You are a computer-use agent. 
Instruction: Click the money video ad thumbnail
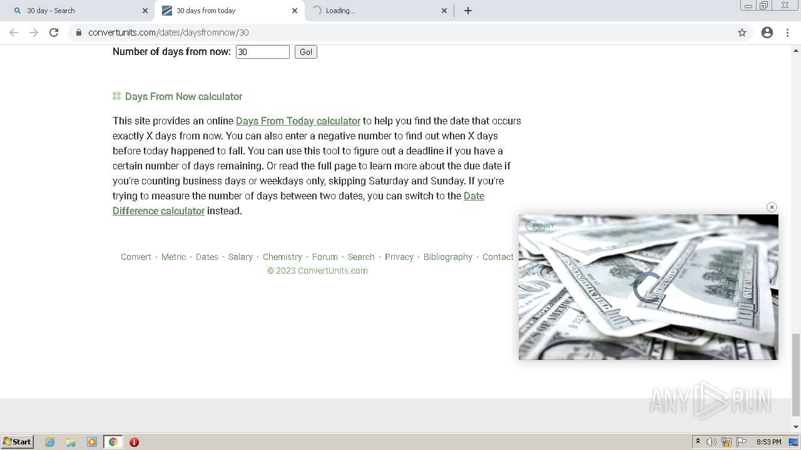pyautogui.click(x=648, y=287)
